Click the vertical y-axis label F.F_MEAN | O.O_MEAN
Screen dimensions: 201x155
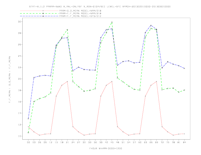[x=10, y=80]
